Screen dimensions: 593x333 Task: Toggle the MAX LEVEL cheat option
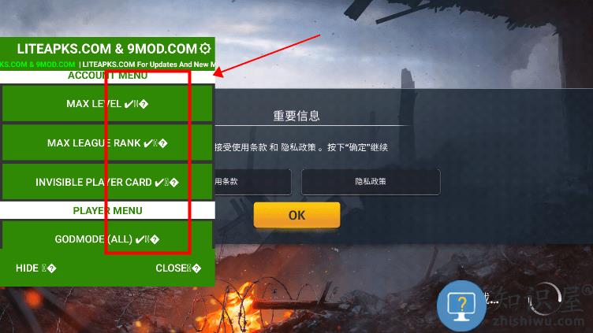tap(107, 103)
